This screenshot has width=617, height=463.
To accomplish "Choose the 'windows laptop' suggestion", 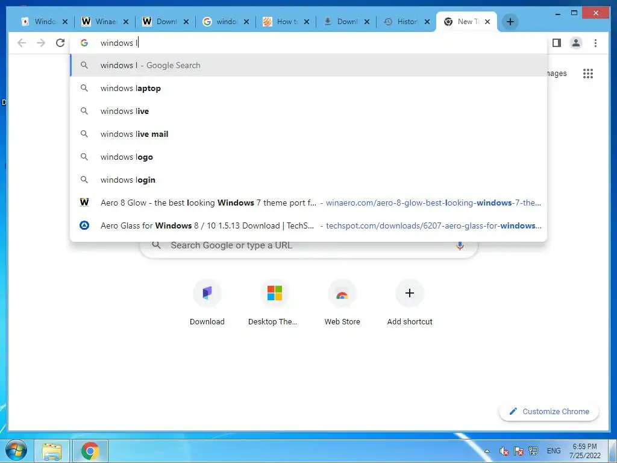I will [308, 88].
